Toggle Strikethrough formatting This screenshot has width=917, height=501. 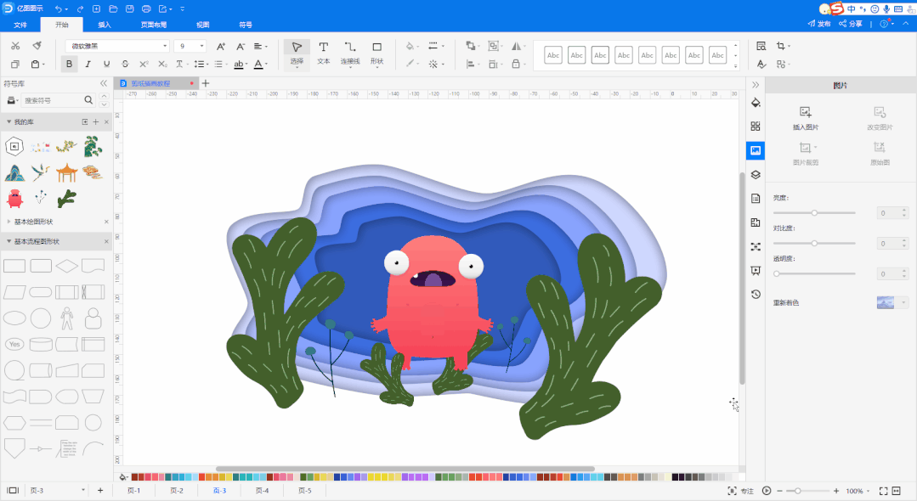pyautogui.click(x=125, y=64)
